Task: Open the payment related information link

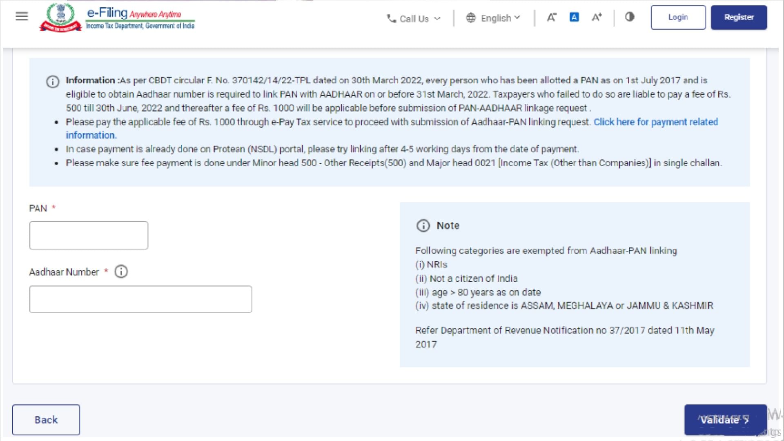Action: pyautogui.click(x=656, y=122)
